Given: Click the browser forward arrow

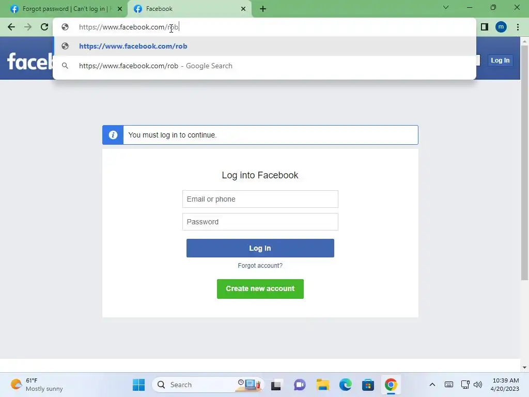Looking at the screenshot, I should [28, 27].
